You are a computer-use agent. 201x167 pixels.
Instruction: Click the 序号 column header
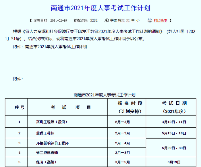click(20, 107)
